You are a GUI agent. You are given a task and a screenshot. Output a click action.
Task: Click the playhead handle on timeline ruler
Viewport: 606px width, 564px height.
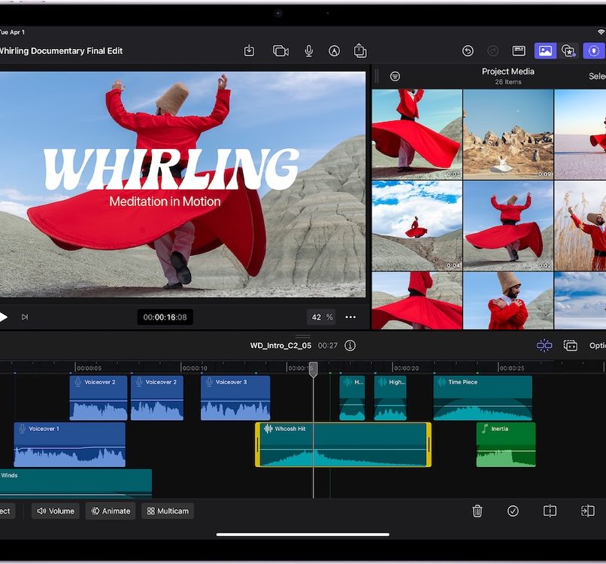point(314,368)
